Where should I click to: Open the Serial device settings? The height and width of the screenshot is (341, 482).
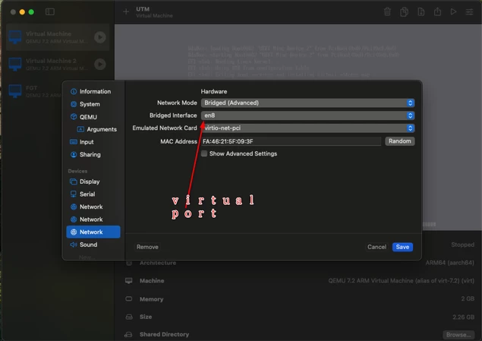93,194
